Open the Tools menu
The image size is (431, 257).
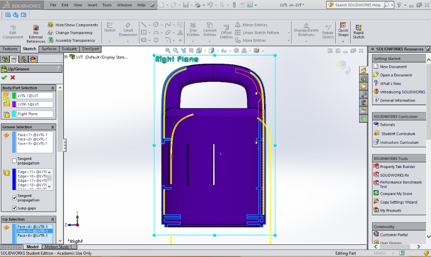107,5
